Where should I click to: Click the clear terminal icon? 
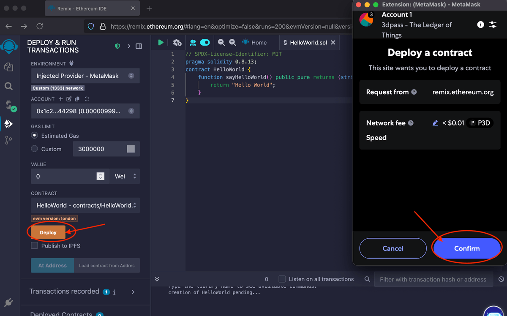coord(501,279)
